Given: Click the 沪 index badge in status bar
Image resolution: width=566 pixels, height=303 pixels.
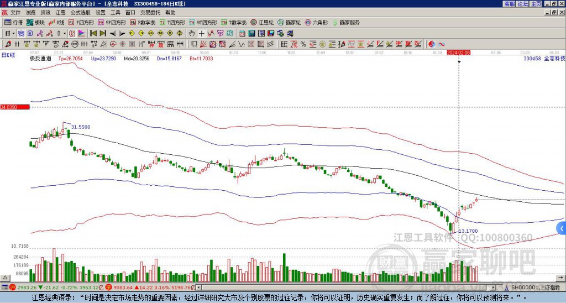Looking at the screenshot, I should click(x=12, y=288).
